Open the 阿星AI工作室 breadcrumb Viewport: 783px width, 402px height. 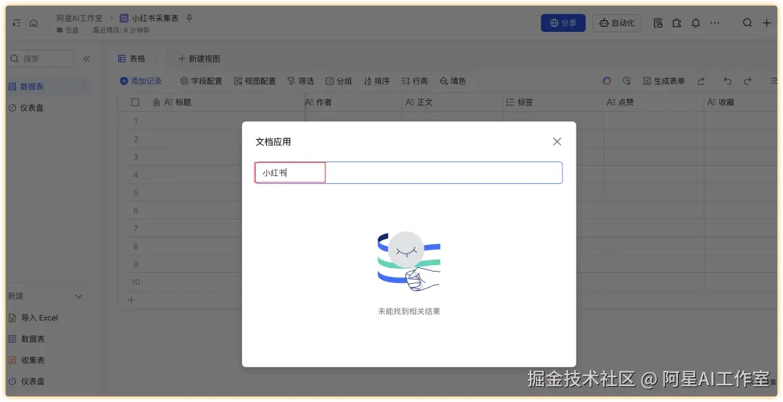coord(79,18)
